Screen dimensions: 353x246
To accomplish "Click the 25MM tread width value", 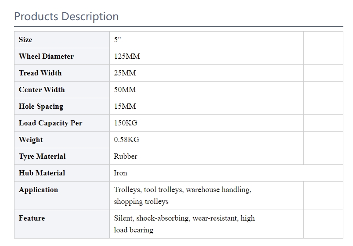I will (125, 73).
